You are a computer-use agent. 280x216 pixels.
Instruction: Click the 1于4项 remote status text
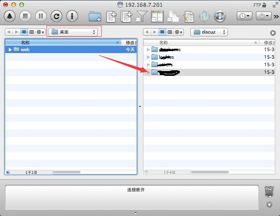(x=169, y=172)
